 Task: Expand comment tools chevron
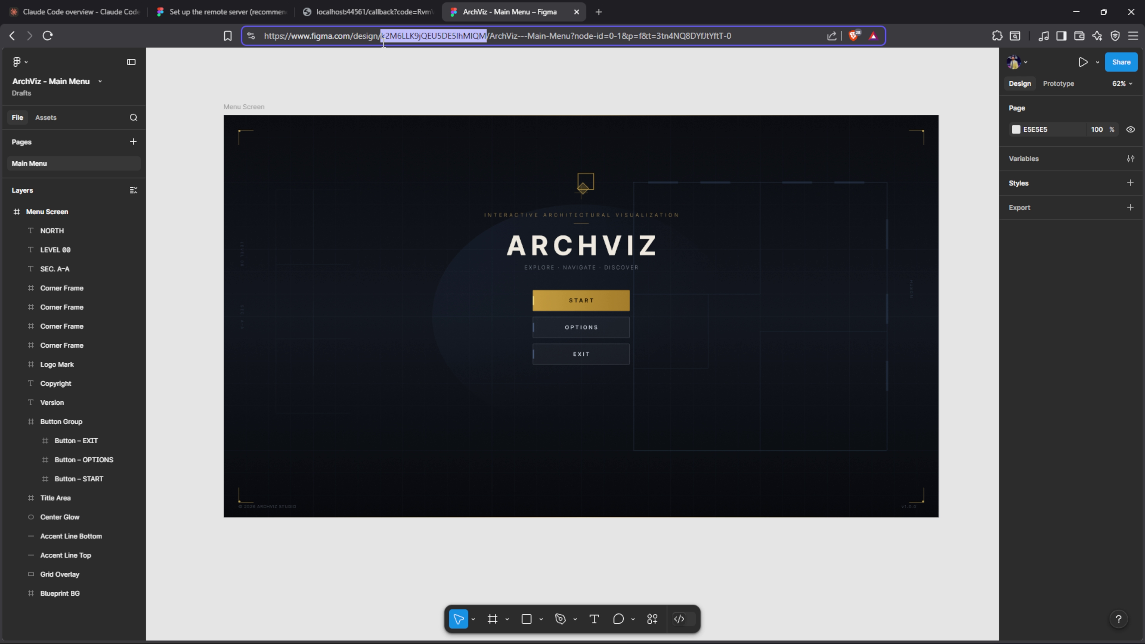point(633,619)
